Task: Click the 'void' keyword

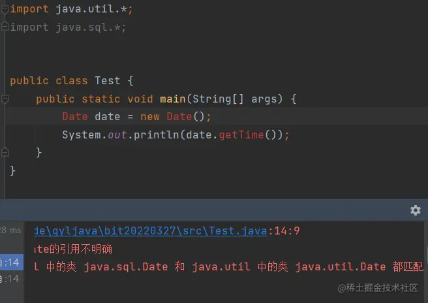Action: coord(140,99)
